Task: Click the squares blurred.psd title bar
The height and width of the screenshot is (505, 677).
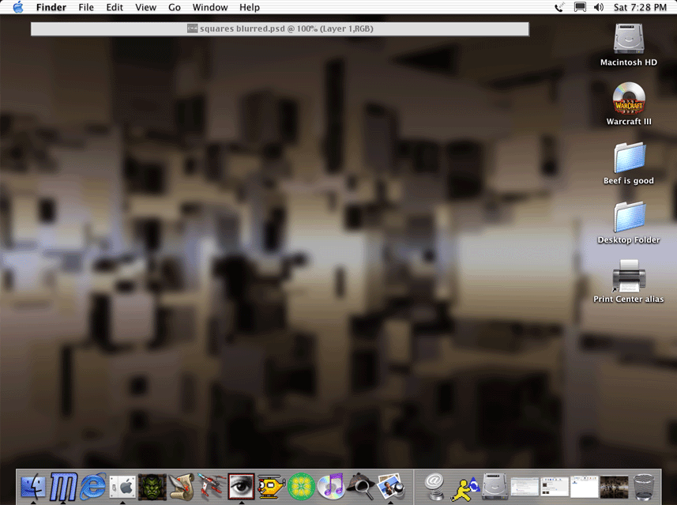Action: [280, 28]
